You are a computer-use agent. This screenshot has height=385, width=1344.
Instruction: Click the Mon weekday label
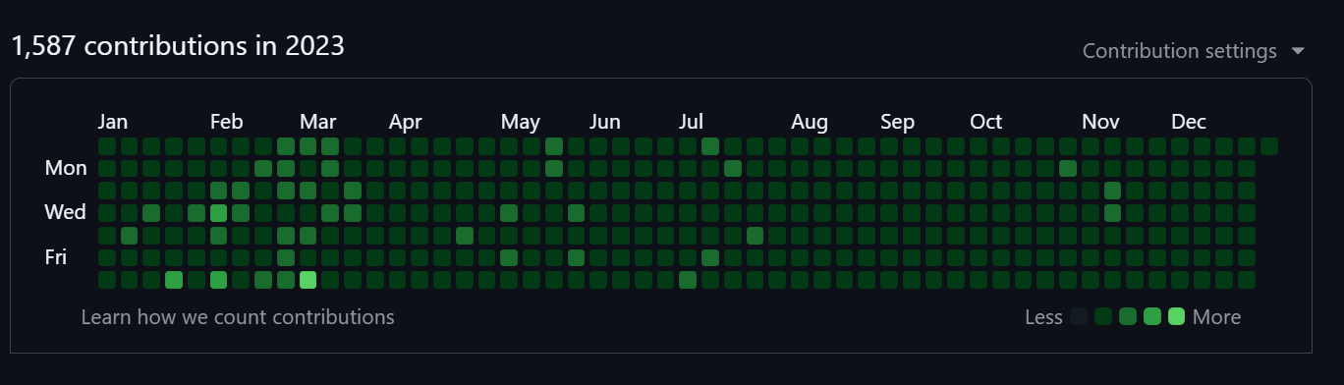pos(66,168)
